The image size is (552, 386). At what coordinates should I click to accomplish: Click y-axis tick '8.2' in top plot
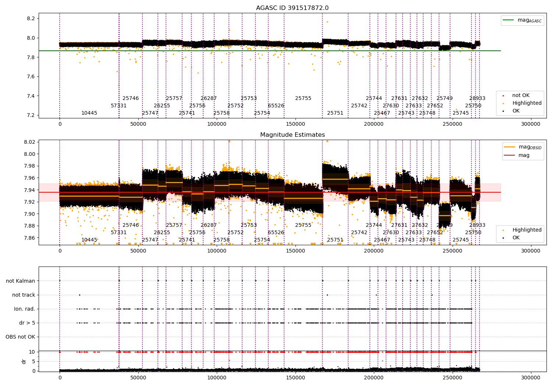tap(31, 19)
